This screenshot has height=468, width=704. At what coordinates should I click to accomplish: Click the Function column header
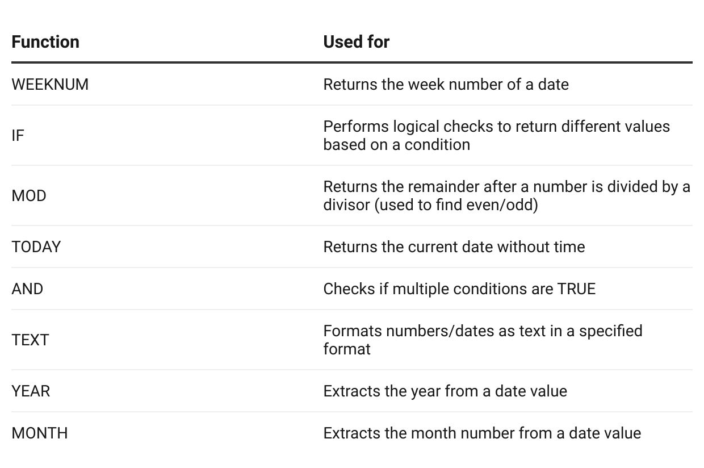point(45,42)
